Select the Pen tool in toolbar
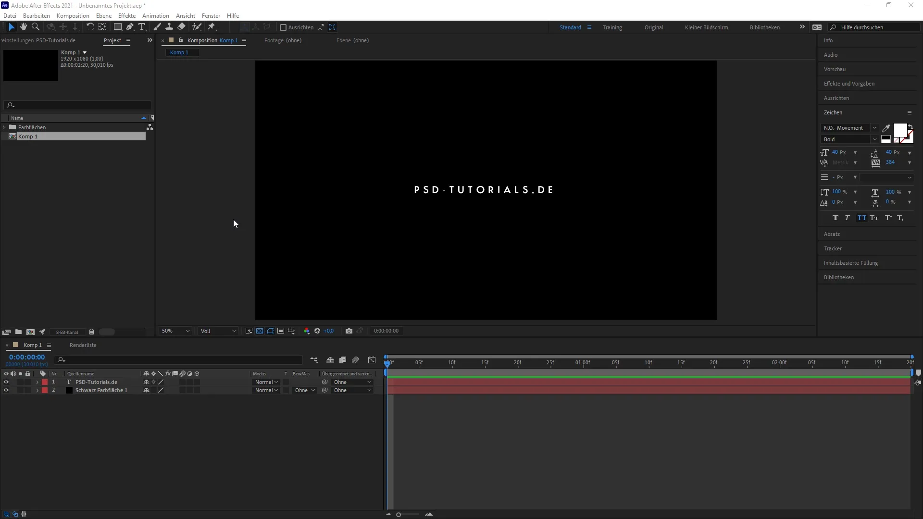The image size is (923, 519). pyautogui.click(x=130, y=27)
